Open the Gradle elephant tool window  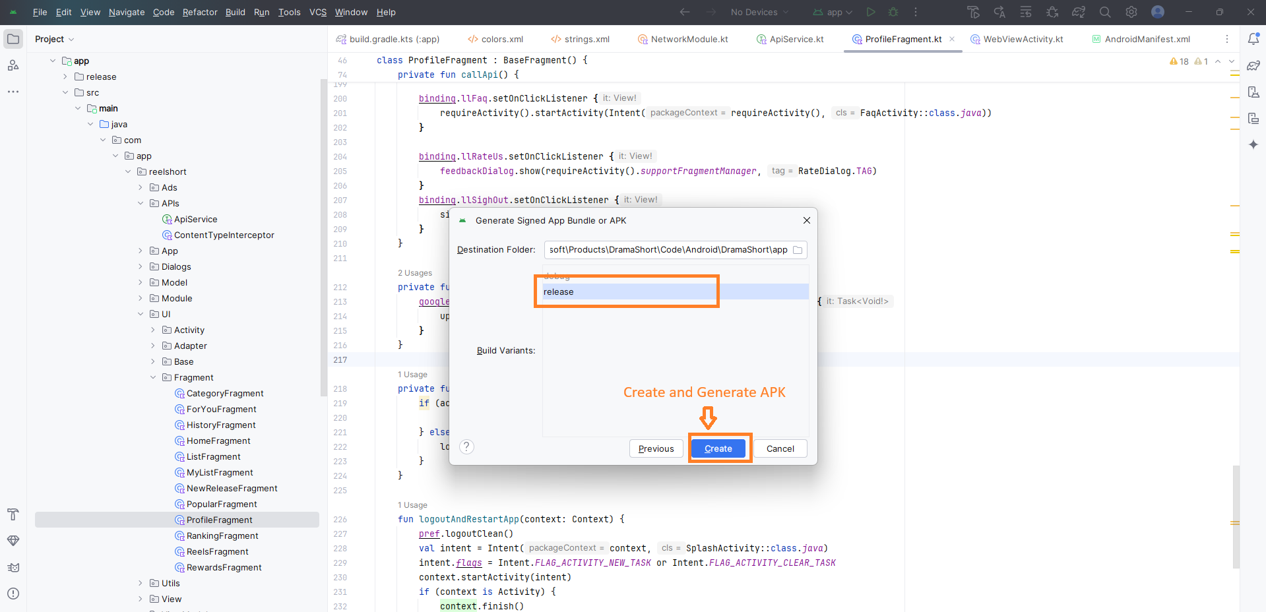(x=1253, y=65)
